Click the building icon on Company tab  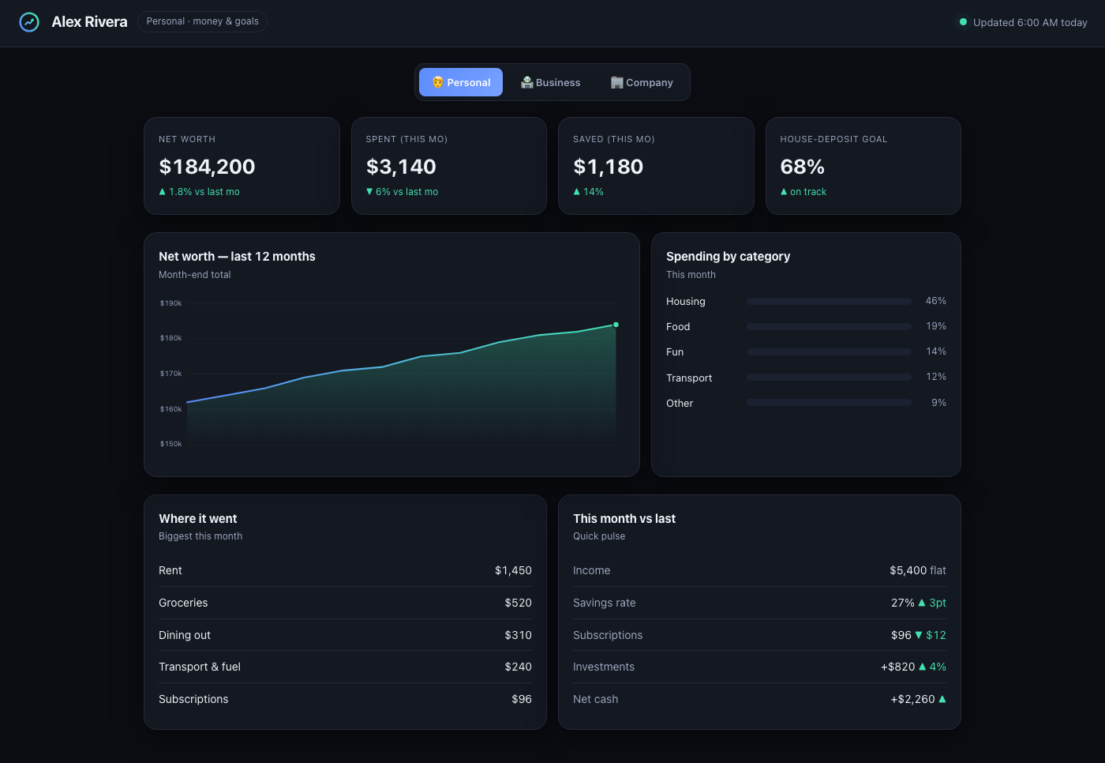617,82
